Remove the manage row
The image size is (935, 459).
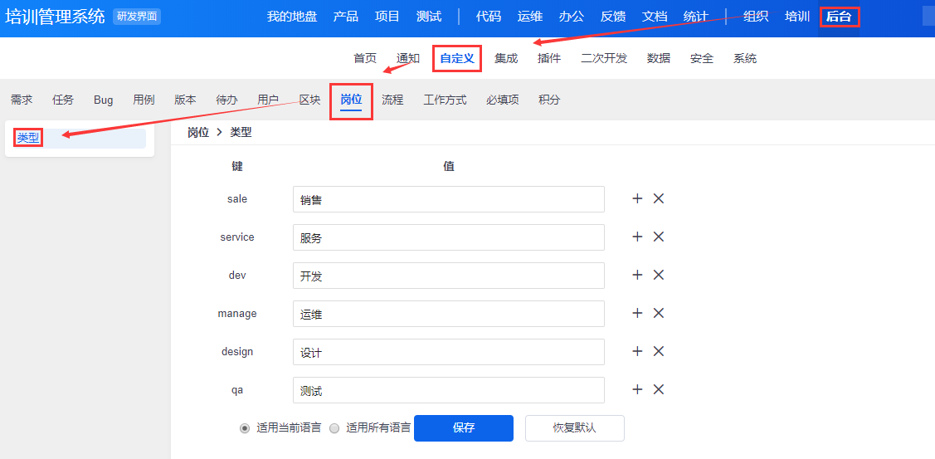659,314
